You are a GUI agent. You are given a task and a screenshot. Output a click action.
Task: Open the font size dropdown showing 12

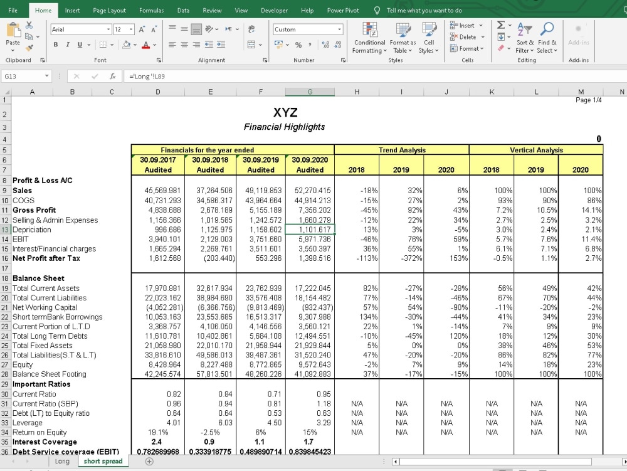point(131,29)
